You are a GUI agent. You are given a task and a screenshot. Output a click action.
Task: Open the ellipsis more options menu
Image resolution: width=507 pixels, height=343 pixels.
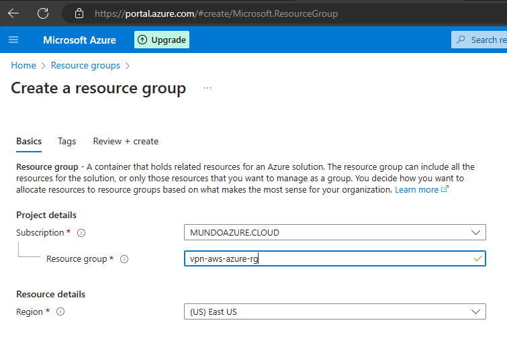(x=208, y=88)
